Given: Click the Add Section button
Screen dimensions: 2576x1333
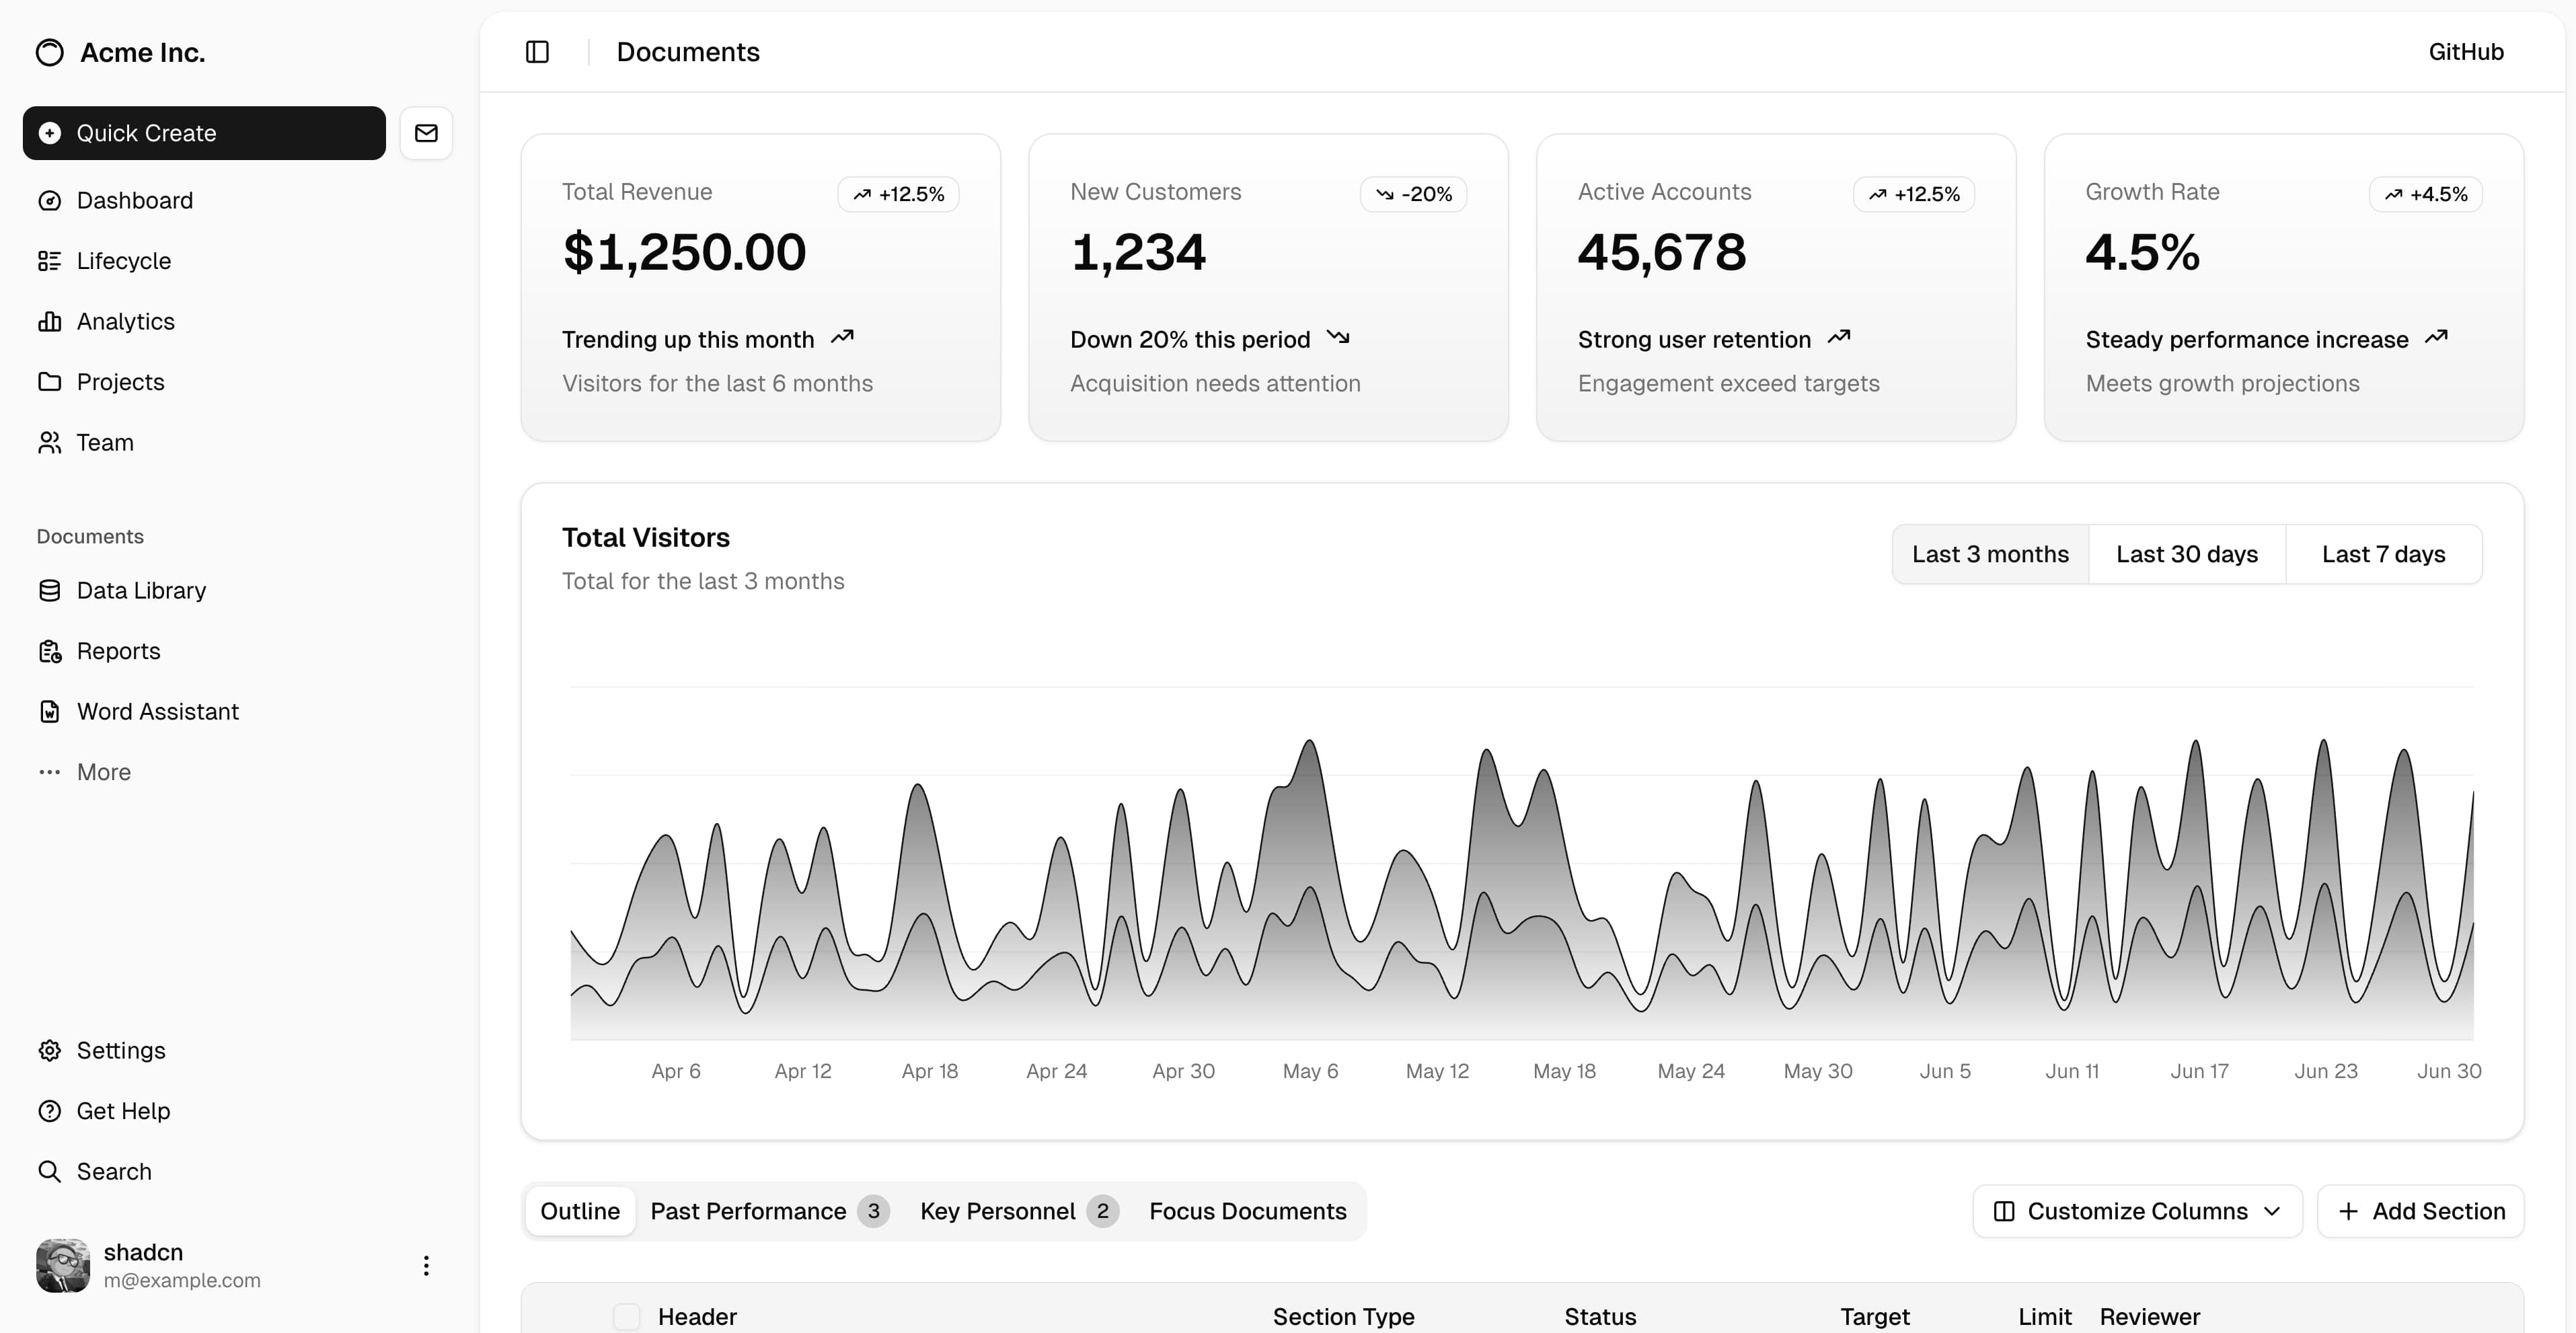Looking at the screenshot, I should point(2421,1211).
